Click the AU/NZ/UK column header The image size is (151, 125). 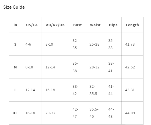click(55, 25)
